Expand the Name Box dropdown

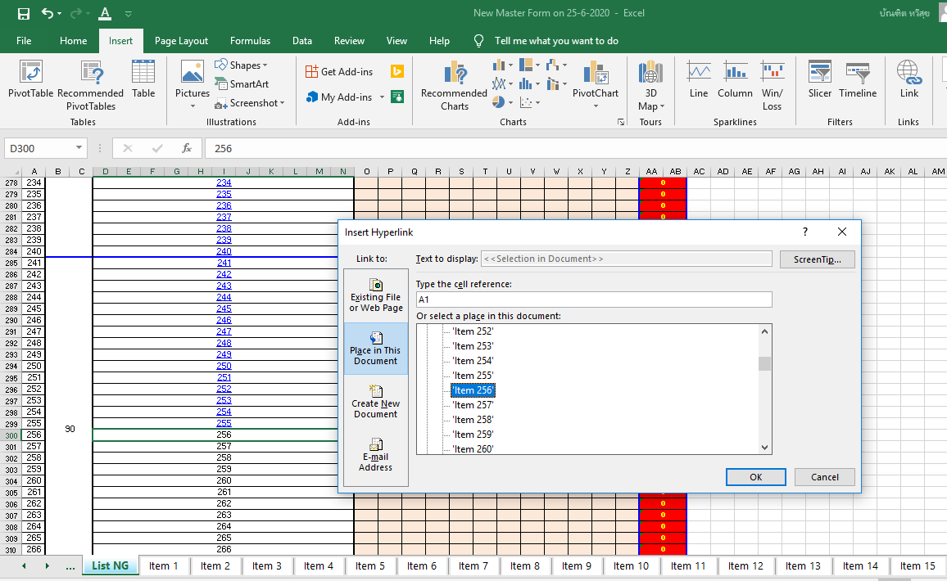tap(79, 148)
